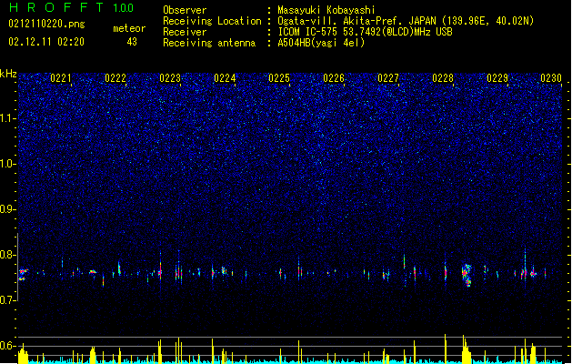Image resolution: width=572 pixels, height=364 pixels.
Task: Click the 0.9 kHz axis label
Action: tap(8, 209)
